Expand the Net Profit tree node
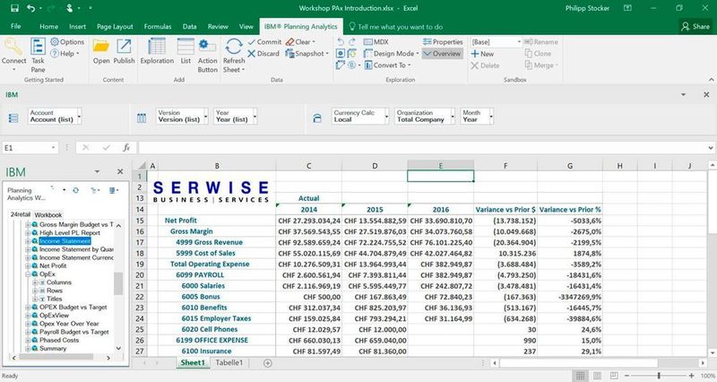Screen dimensions: 717x382 [x=28, y=265]
